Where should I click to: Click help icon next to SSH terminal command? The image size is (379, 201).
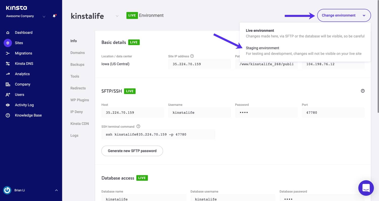pos(138,126)
